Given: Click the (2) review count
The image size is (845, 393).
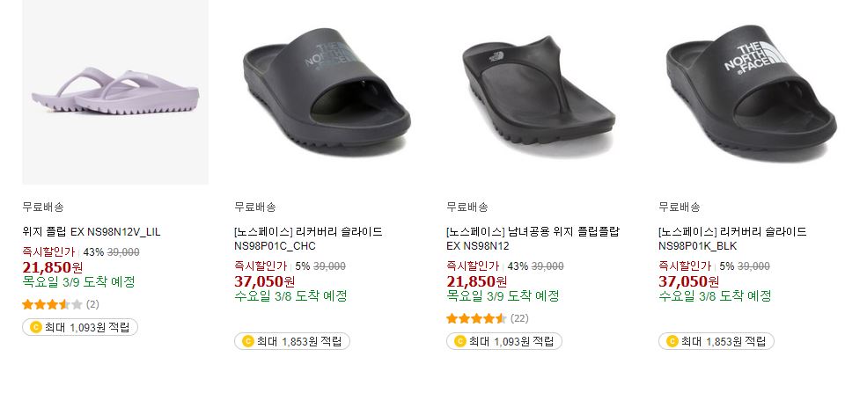Looking at the screenshot, I should click(x=92, y=305).
